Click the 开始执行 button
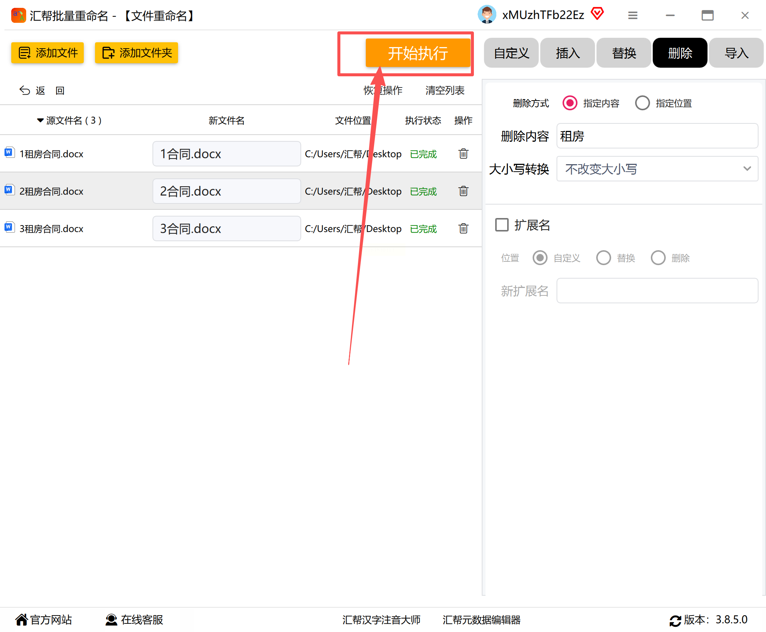The image size is (766, 632). pyautogui.click(x=417, y=53)
